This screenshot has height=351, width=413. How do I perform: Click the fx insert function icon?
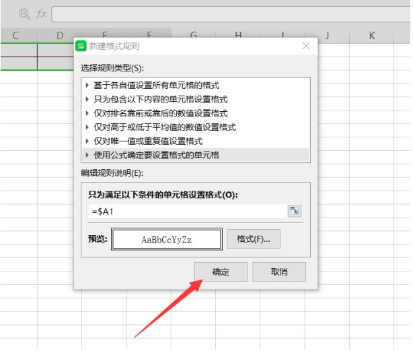pos(41,13)
